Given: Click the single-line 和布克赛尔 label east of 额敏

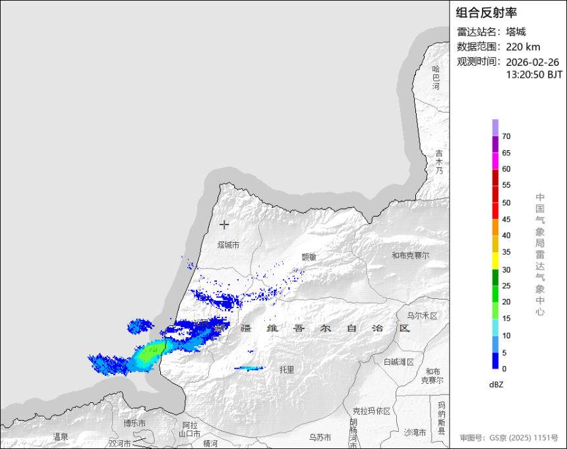Looking at the screenshot, I should [x=411, y=255].
